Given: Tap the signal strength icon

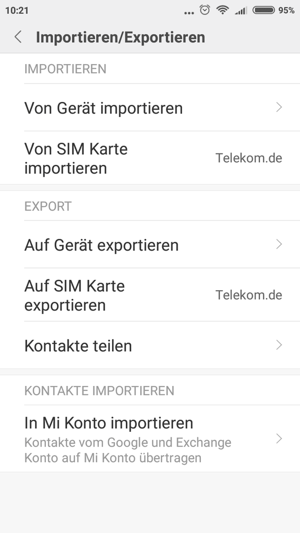Looking at the screenshot, I should [241, 11].
